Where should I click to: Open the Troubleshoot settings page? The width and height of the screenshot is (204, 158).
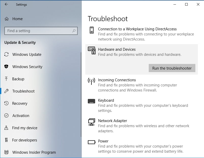23,91
